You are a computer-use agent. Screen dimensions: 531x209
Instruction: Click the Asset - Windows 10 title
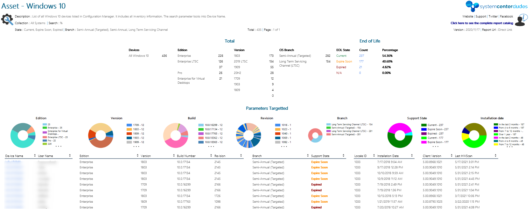(33, 6)
